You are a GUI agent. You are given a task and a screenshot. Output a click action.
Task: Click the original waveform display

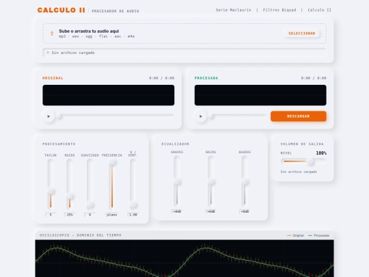[109, 95]
